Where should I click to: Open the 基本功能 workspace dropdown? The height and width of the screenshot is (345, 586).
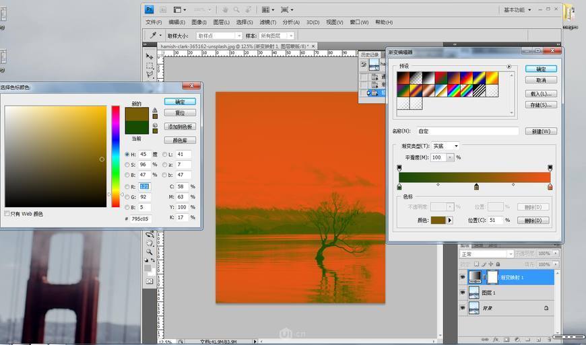click(x=517, y=10)
